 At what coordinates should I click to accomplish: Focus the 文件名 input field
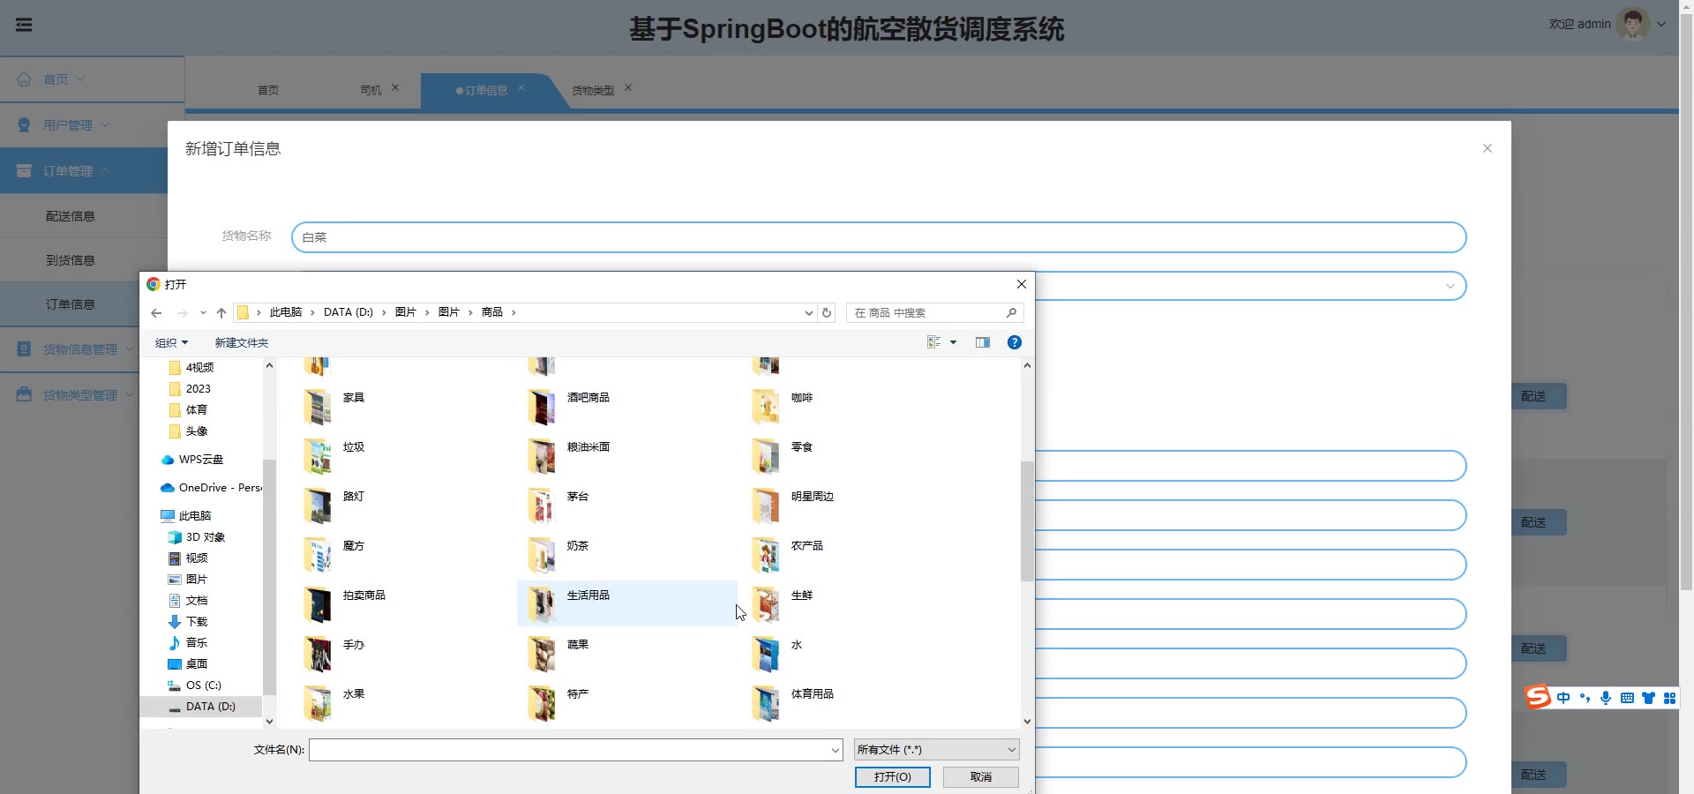pyautogui.click(x=569, y=750)
